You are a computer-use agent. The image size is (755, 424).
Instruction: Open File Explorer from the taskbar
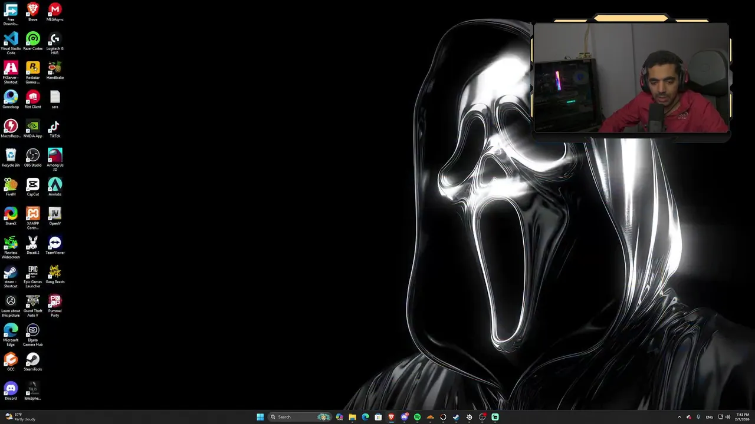pyautogui.click(x=352, y=417)
